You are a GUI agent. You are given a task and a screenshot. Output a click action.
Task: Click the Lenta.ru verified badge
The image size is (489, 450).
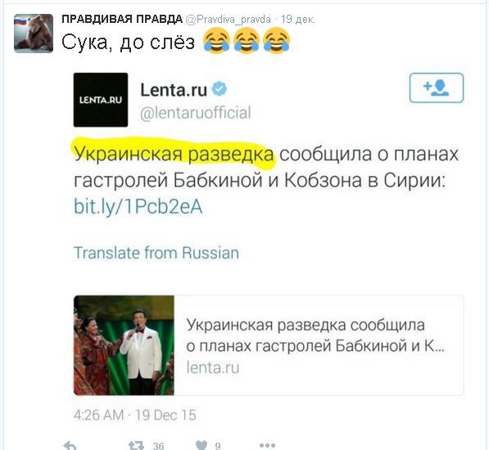pos(220,89)
